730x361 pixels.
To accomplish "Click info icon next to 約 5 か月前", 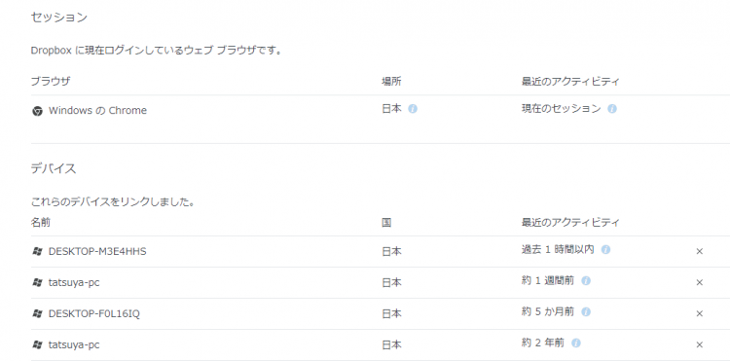I will pyautogui.click(x=586, y=311).
